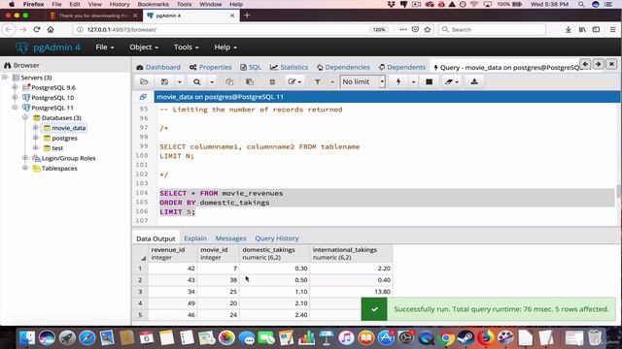Click the Stop query square icon

[x=429, y=81]
